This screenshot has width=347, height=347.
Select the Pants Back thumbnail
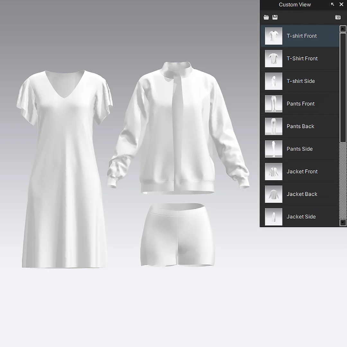pyautogui.click(x=273, y=126)
